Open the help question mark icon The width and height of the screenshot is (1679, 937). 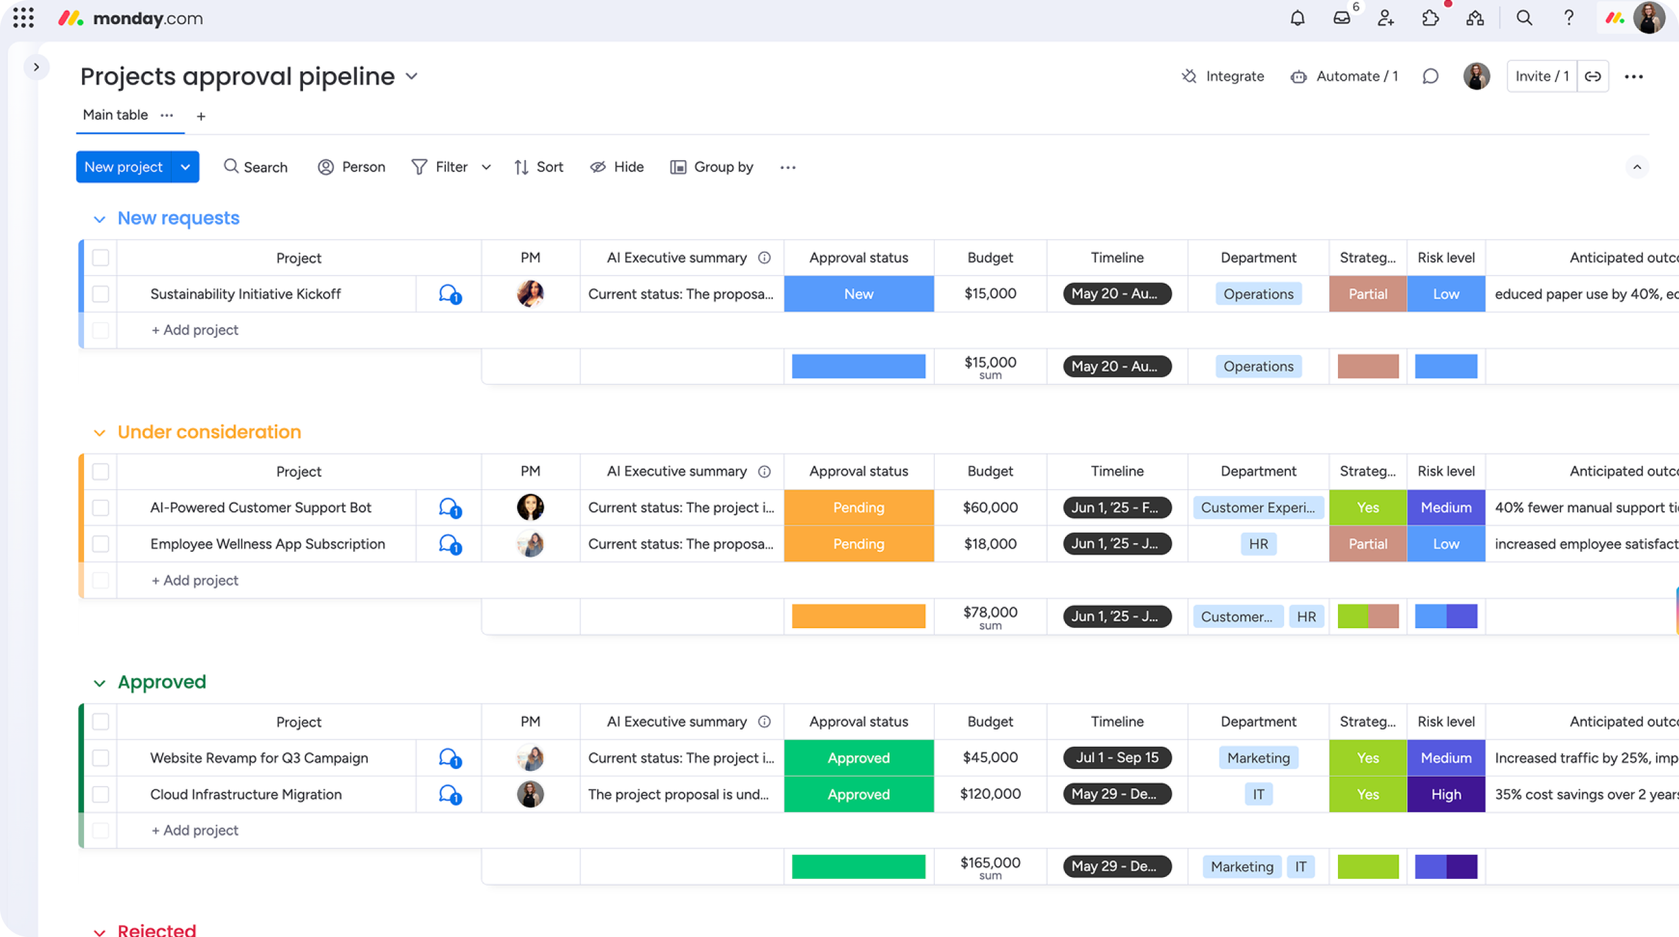(1569, 18)
